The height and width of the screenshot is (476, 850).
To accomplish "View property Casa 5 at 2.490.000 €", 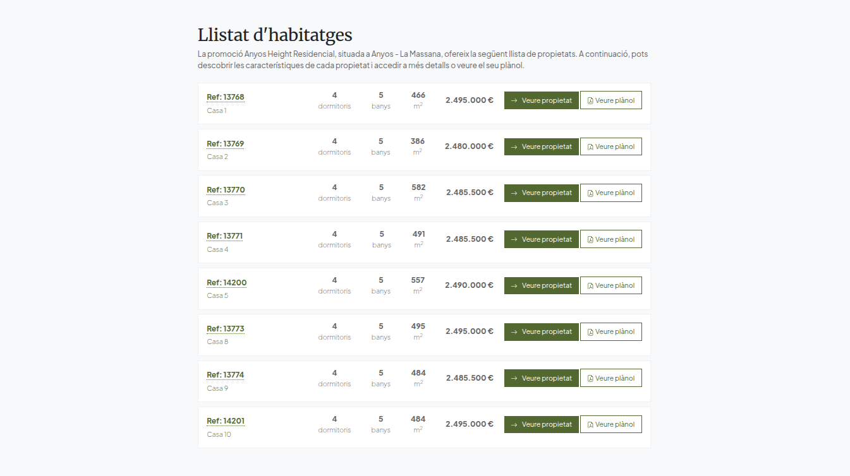I will [x=542, y=285].
